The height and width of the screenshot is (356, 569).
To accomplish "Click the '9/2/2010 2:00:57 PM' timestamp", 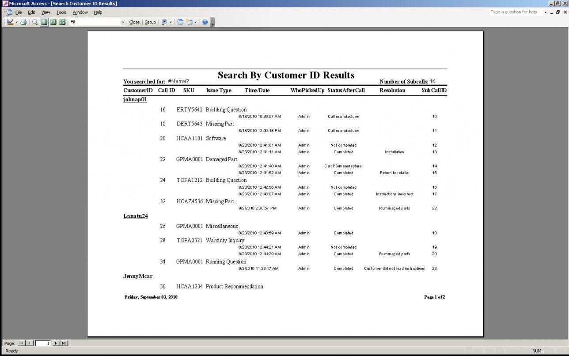I will (258, 208).
